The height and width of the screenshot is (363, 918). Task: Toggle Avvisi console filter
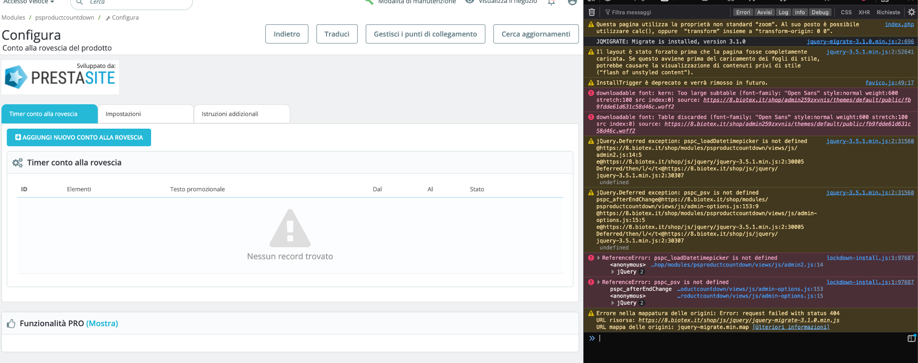click(x=765, y=12)
